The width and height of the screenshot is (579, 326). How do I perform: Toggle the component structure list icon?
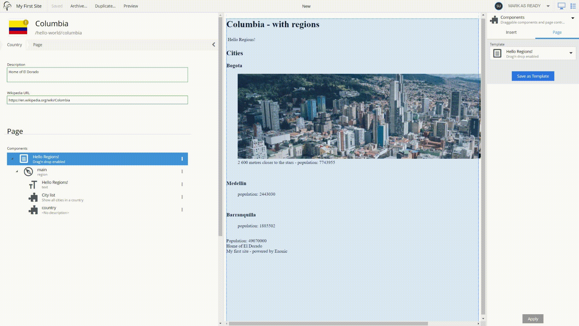pos(573,5)
